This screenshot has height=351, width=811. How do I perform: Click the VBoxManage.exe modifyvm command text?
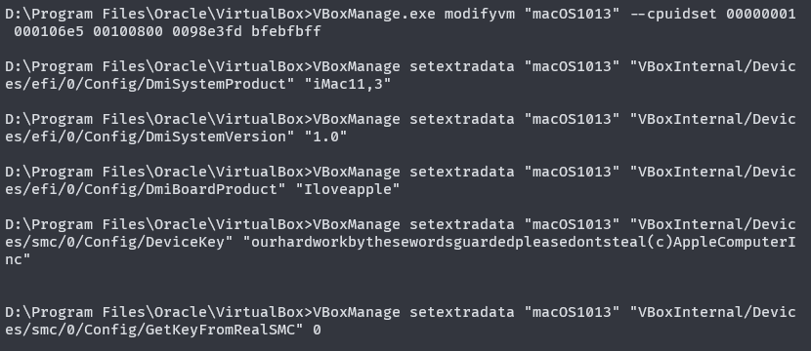414,14
